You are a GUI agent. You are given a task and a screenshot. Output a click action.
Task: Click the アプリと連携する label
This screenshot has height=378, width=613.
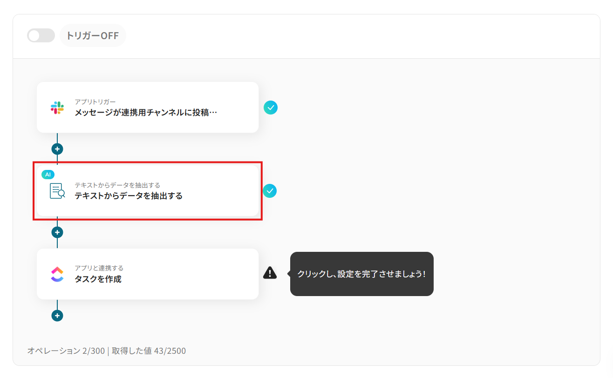(x=99, y=268)
